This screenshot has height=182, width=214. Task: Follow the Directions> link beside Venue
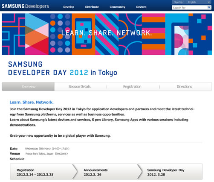[61, 153]
